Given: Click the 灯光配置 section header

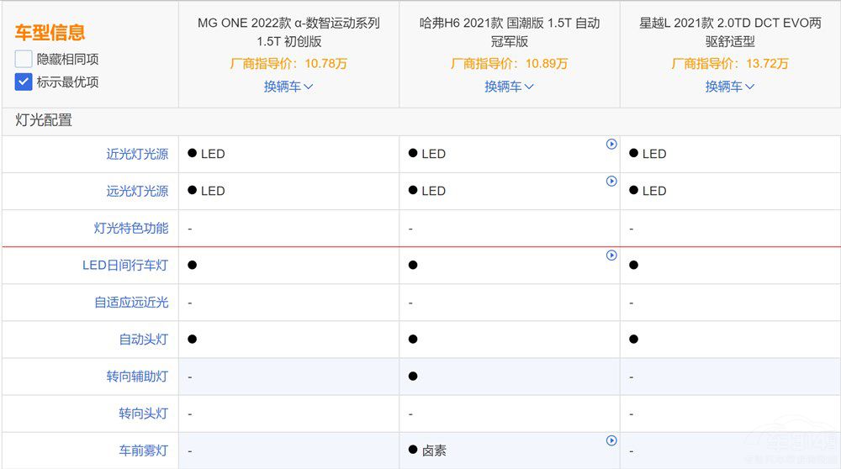Looking at the screenshot, I should [44, 120].
